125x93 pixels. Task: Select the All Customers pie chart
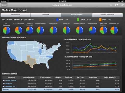(7, 30)
